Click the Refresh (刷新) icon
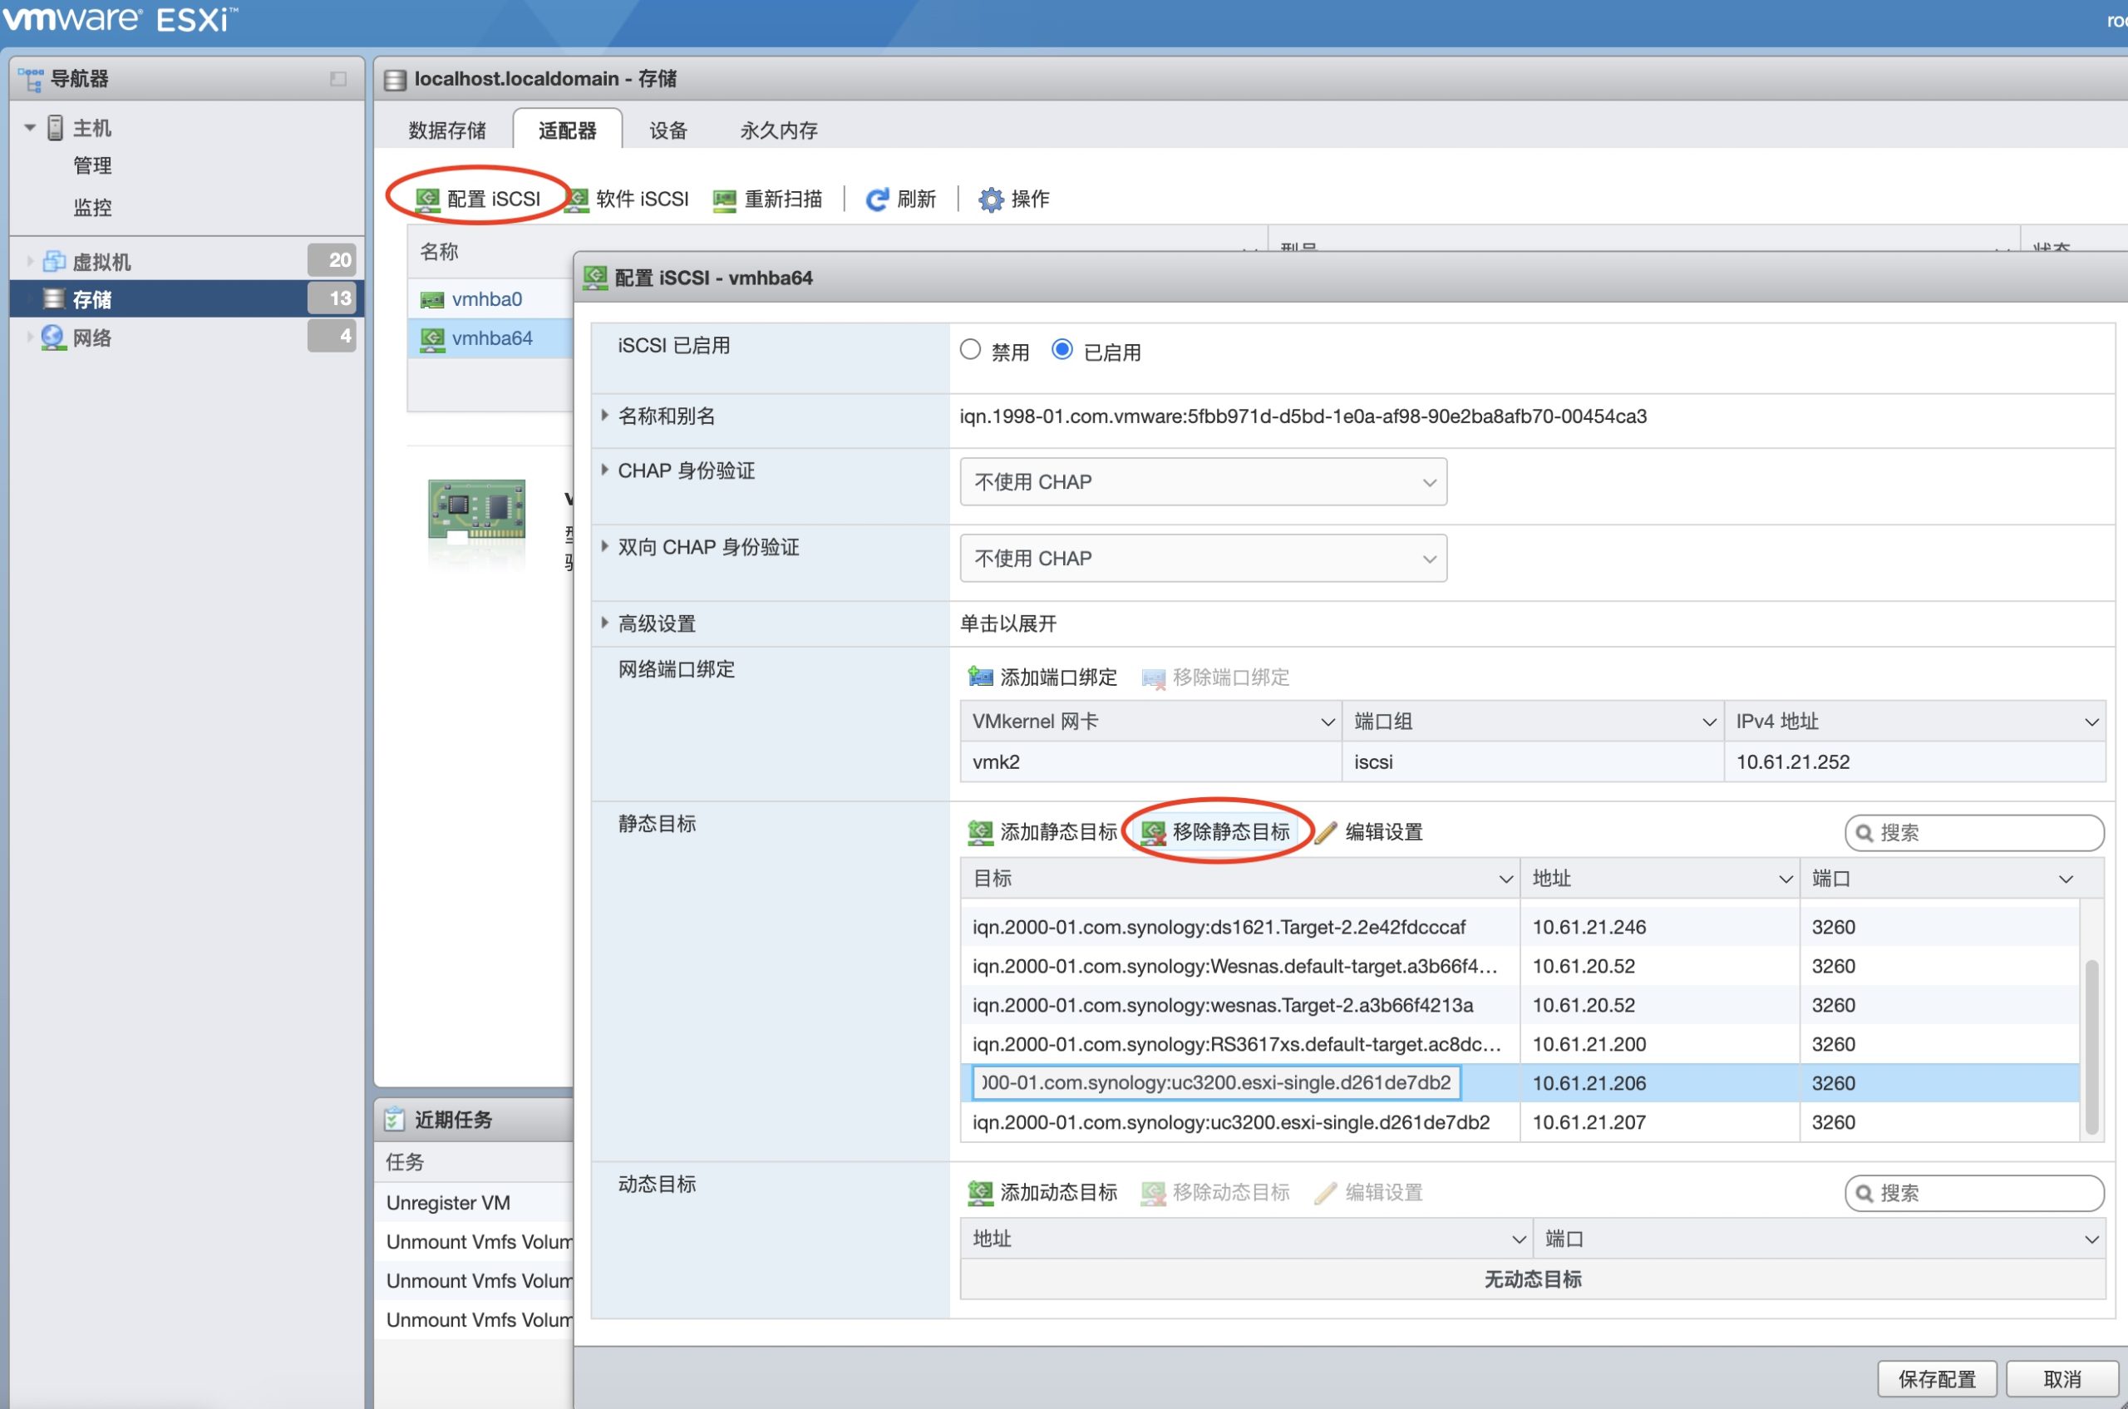This screenshot has height=1409, width=2128. click(x=877, y=199)
